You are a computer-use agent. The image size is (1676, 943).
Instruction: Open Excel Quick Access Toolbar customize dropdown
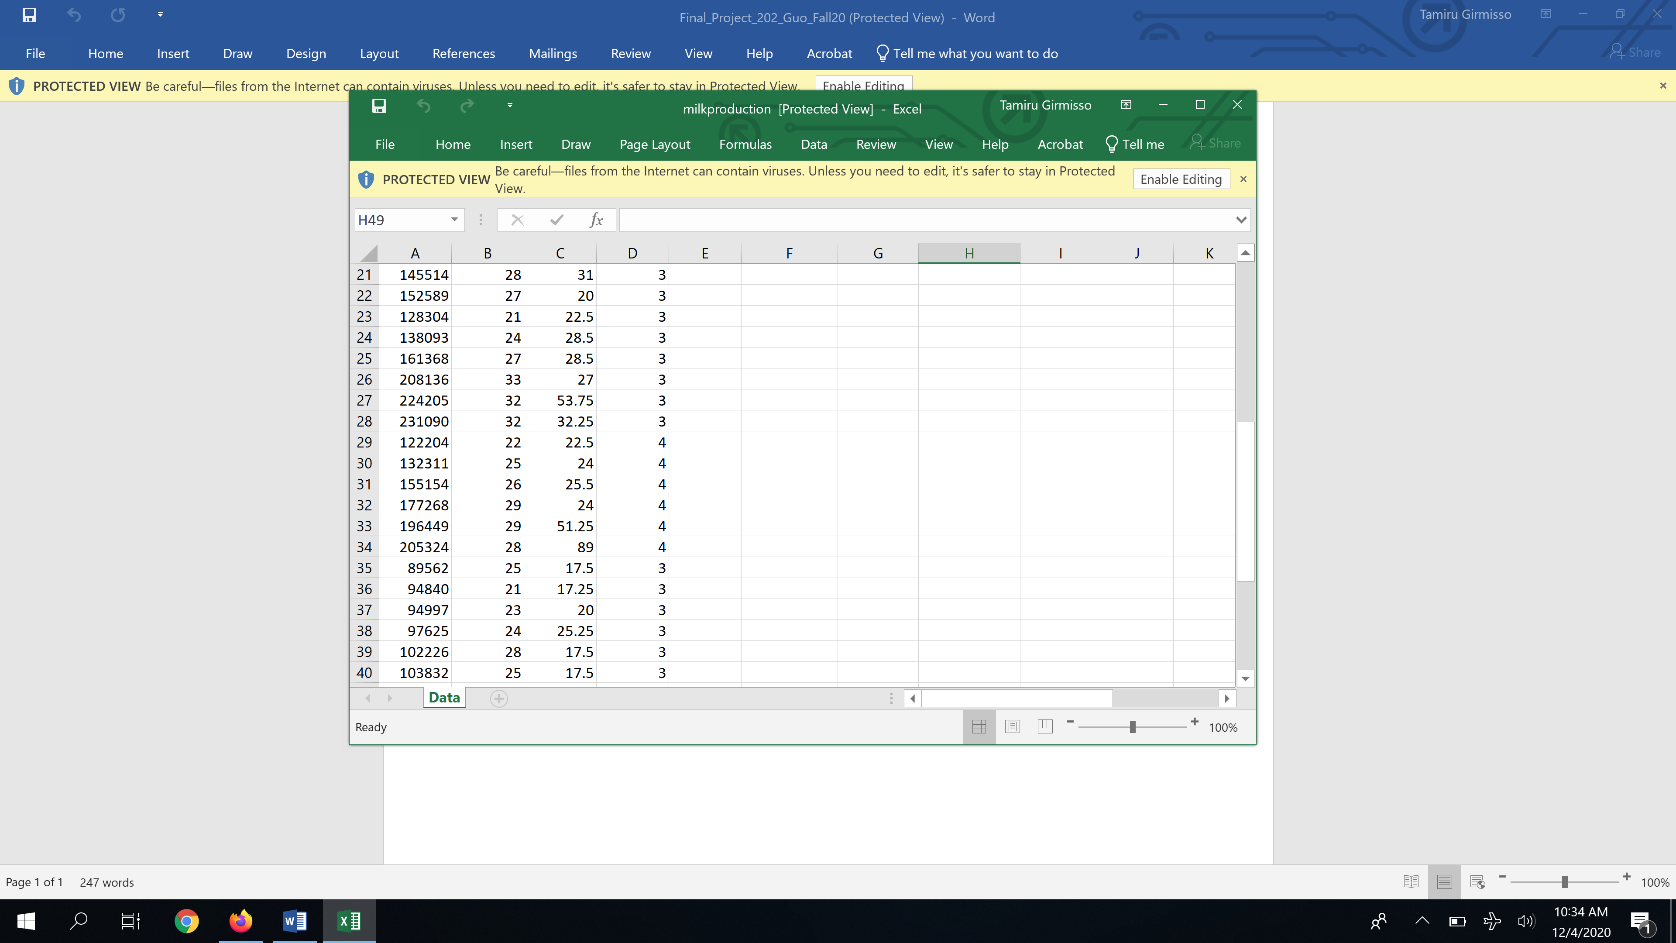[x=509, y=105]
